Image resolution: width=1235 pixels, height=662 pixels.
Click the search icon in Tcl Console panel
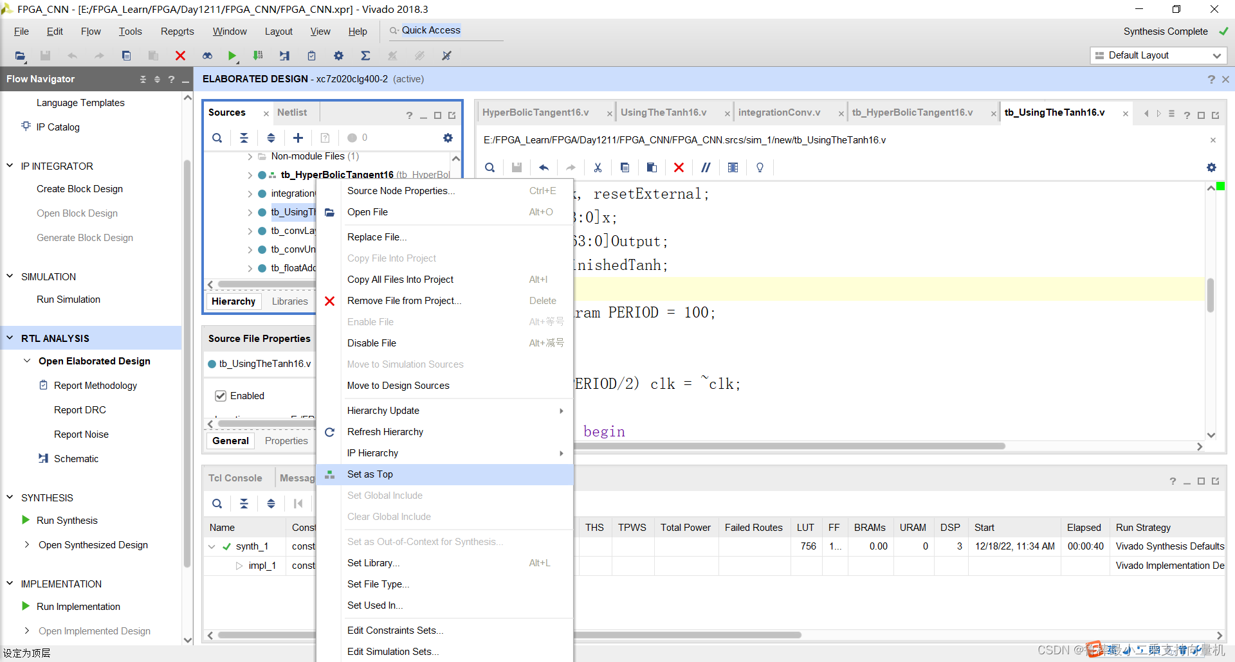217,504
